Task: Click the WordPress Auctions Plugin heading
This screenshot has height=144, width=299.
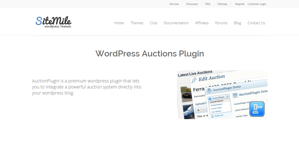Action: point(150,53)
